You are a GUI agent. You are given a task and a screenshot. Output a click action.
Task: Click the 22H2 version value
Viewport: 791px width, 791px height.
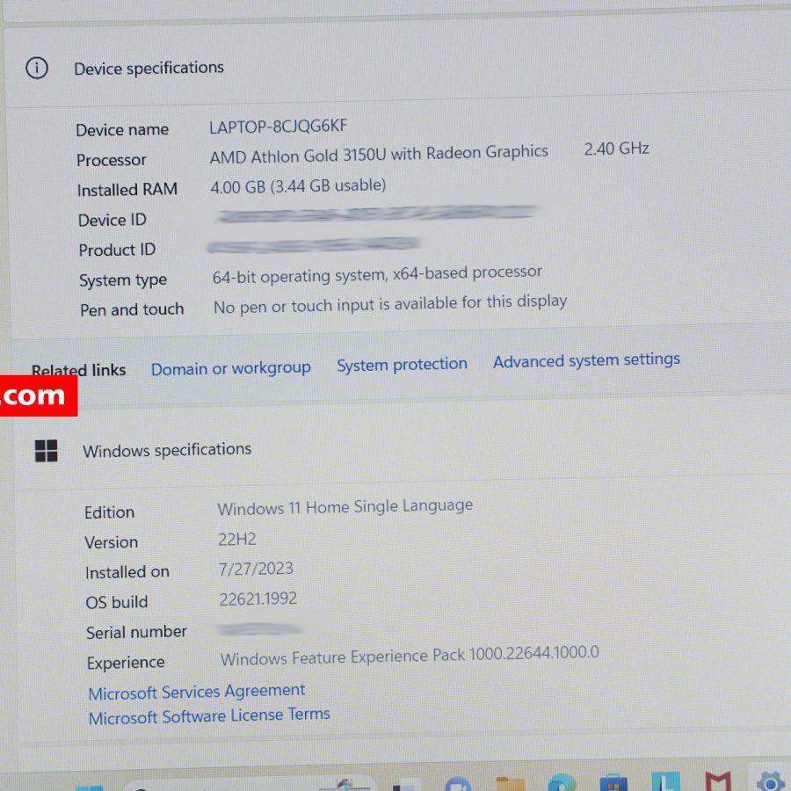coord(237,540)
